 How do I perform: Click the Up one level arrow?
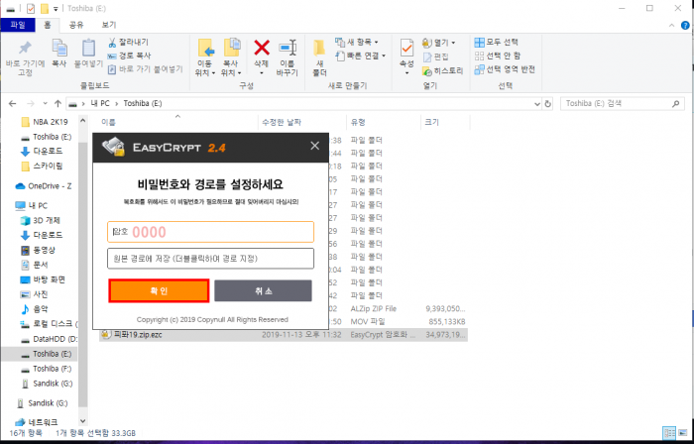click(x=58, y=103)
